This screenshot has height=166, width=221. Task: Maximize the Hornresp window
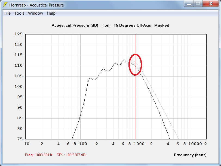198,4
